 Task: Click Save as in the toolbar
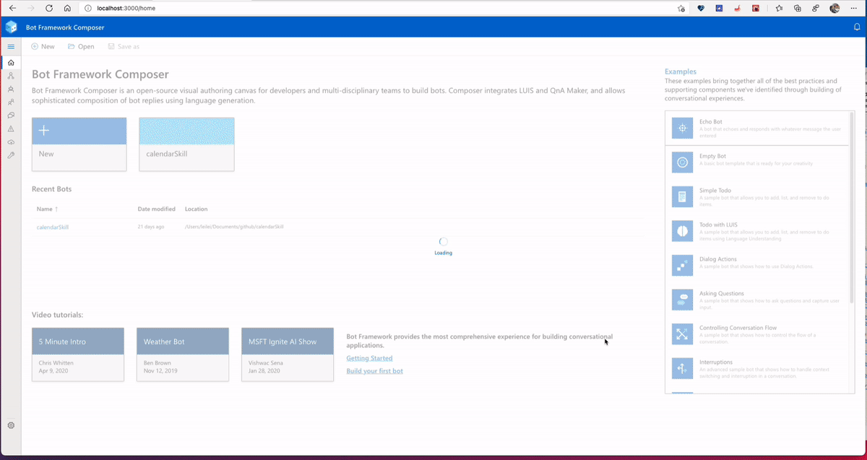click(124, 46)
